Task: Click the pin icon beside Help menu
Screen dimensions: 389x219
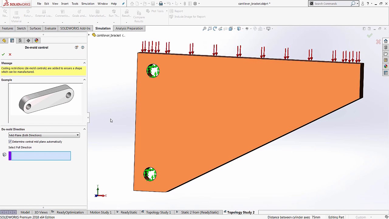Action: 123,4
